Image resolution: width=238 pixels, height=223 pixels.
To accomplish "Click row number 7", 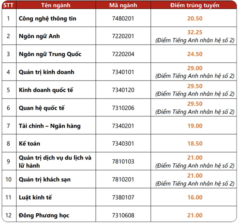I will click(x=8, y=126).
